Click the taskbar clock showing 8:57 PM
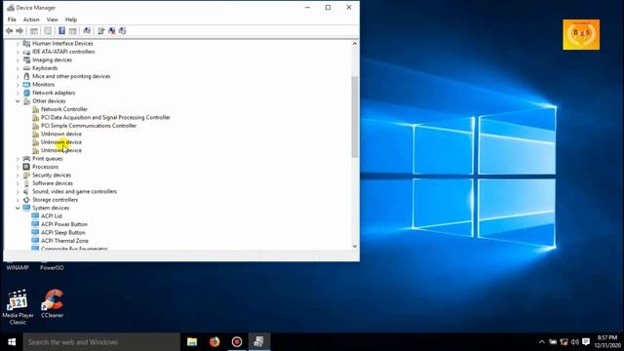The width and height of the screenshot is (624, 351). click(x=607, y=341)
